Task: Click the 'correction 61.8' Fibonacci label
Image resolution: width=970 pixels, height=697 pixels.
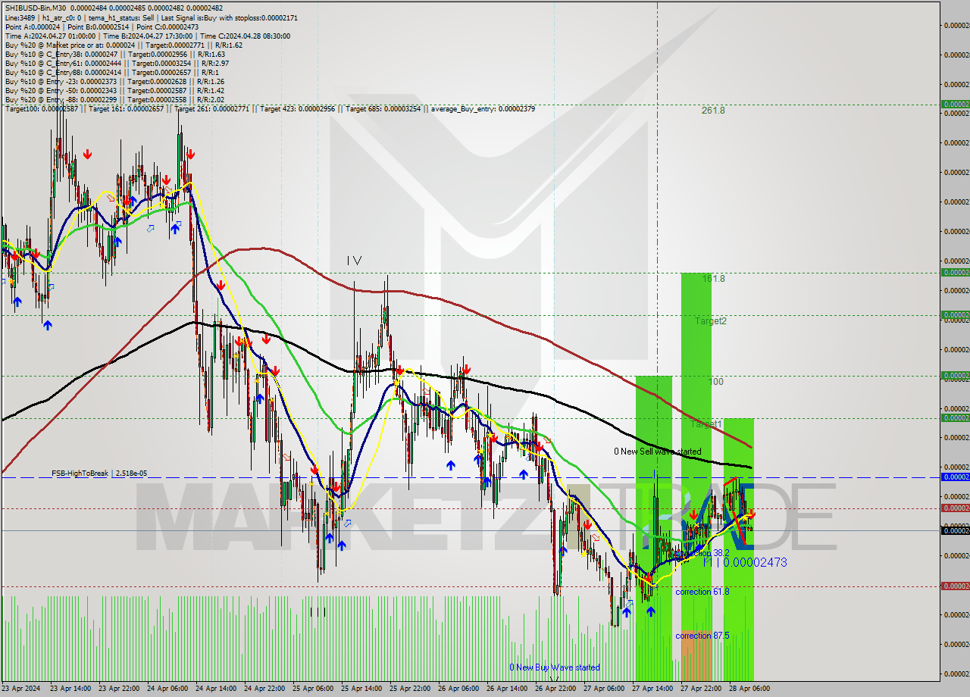Action: coord(702,592)
